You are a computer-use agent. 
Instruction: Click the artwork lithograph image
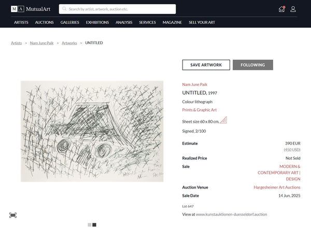92,131
